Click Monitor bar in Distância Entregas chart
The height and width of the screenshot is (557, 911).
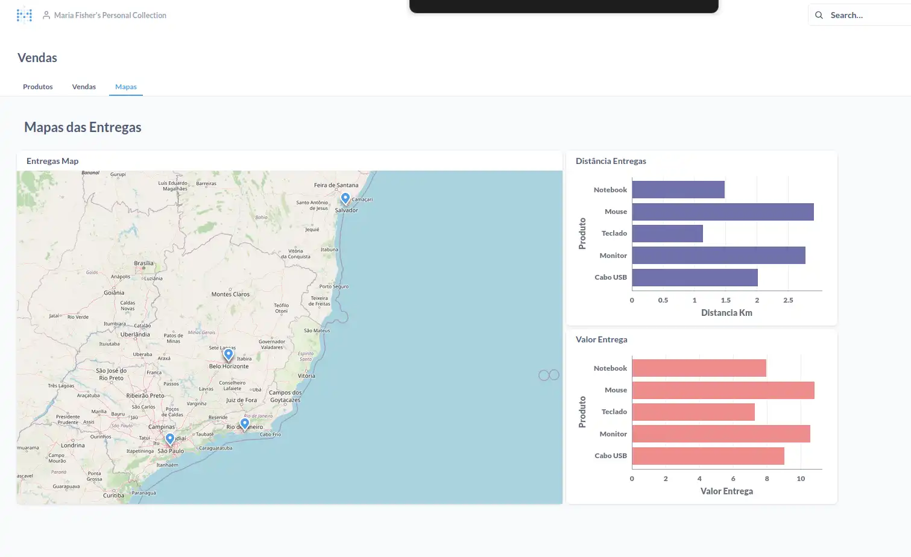[x=719, y=256]
